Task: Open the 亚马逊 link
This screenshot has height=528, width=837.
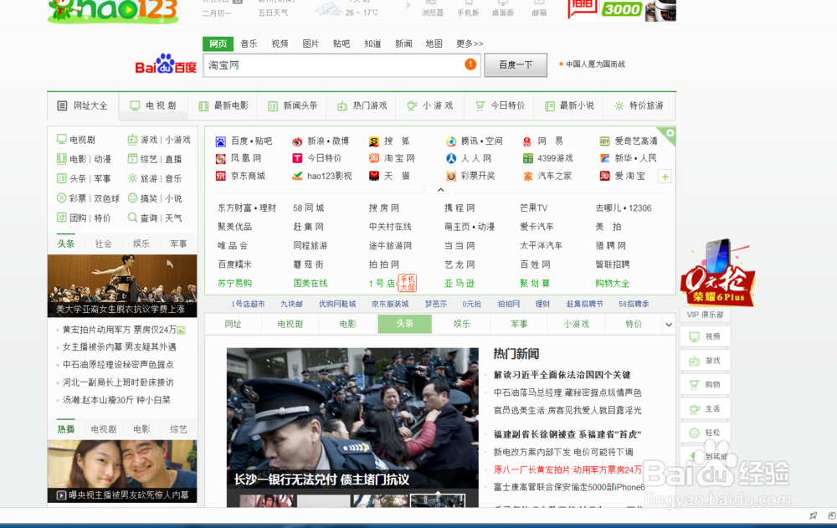Action: coord(460,284)
